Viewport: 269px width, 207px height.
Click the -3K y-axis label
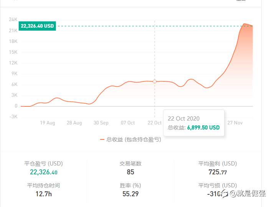[13, 117]
